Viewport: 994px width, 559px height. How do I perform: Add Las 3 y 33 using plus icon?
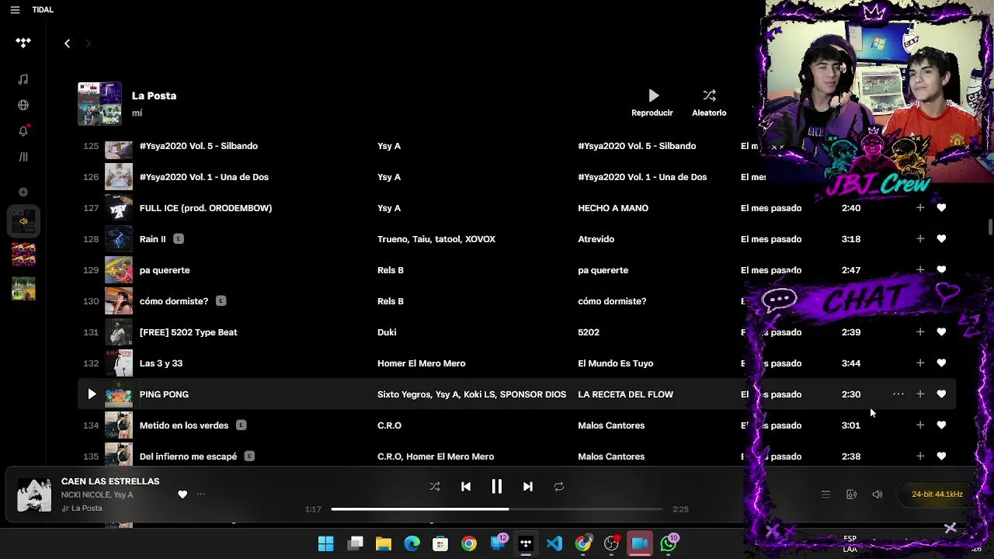pos(920,363)
